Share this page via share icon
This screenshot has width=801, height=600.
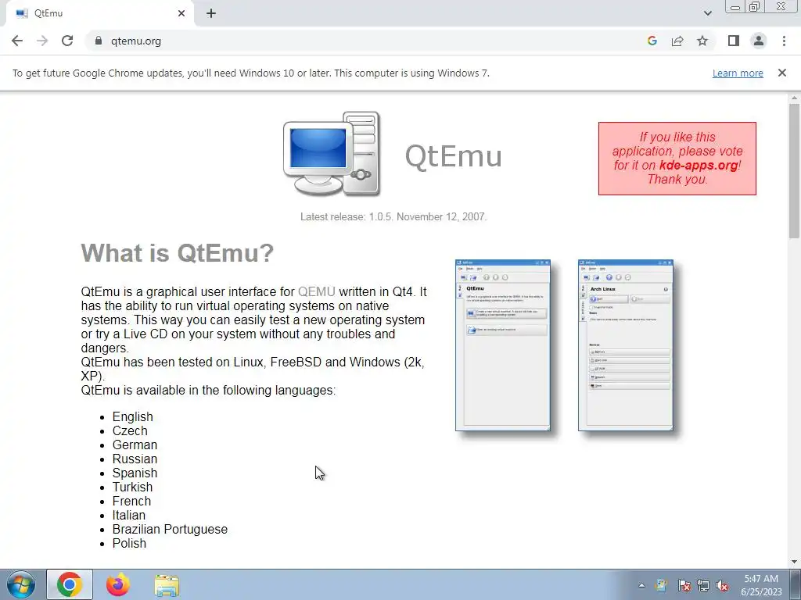[x=677, y=41]
